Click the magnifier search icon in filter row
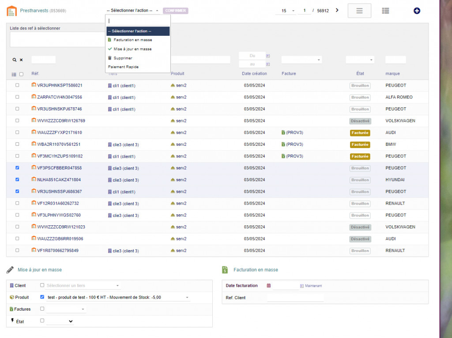This screenshot has width=452, height=338. tap(14, 60)
